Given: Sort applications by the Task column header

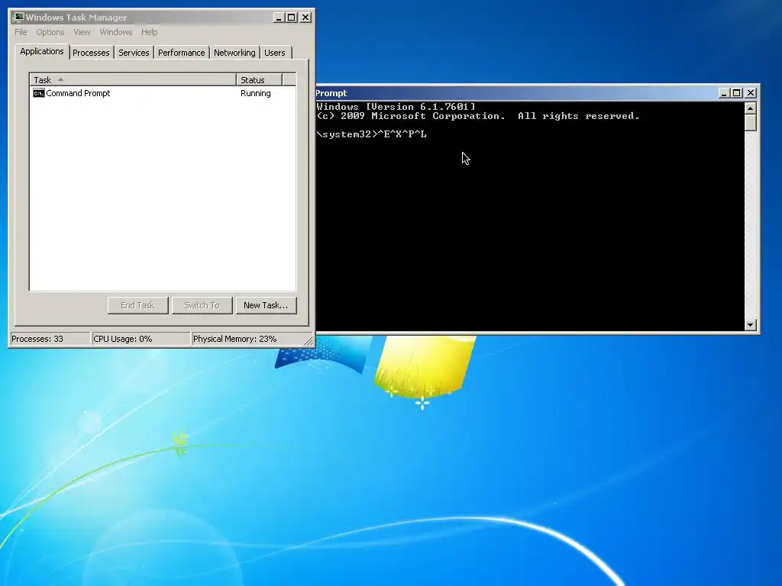Looking at the screenshot, I should point(133,79).
